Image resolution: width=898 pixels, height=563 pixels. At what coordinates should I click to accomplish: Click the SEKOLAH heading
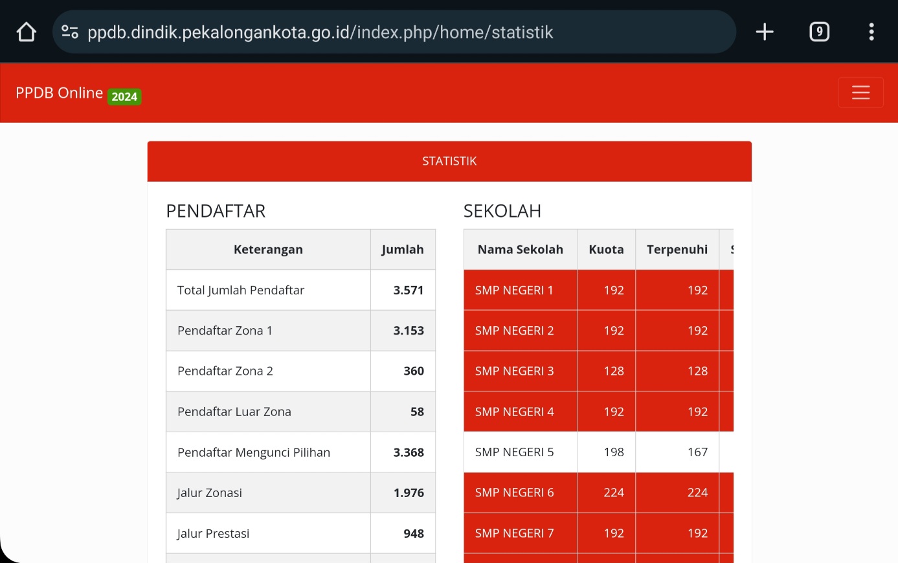[502, 211]
